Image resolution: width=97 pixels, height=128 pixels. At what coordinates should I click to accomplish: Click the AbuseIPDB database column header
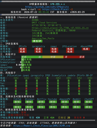87,46
